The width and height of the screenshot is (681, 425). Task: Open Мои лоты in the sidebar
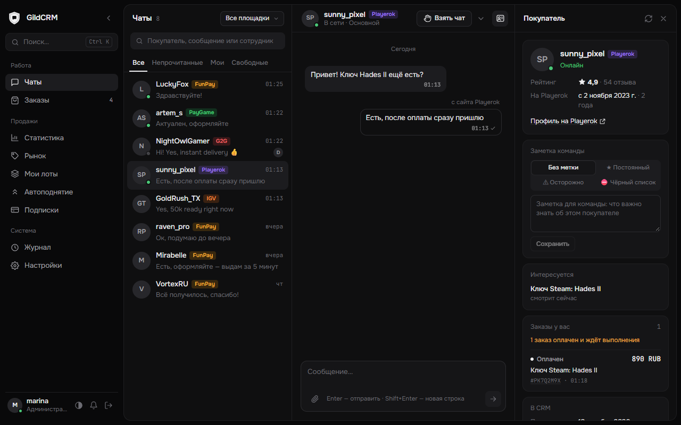(x=62, y=174)
